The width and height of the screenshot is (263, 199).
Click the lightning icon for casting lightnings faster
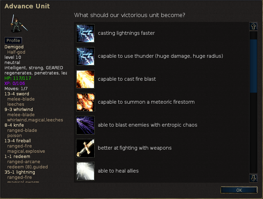[85, 33]
